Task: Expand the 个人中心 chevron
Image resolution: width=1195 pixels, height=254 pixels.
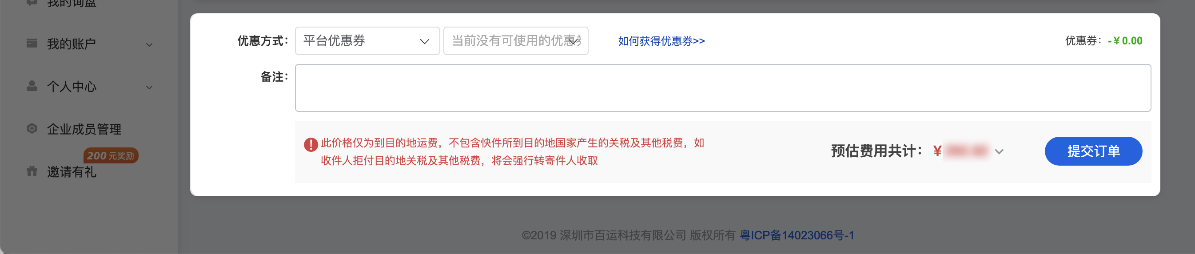Action: coord(149,87)
